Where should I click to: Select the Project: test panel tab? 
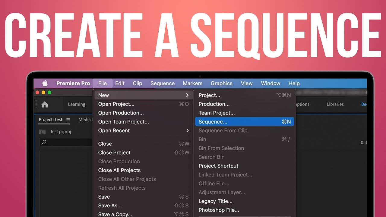coord(50,120)
